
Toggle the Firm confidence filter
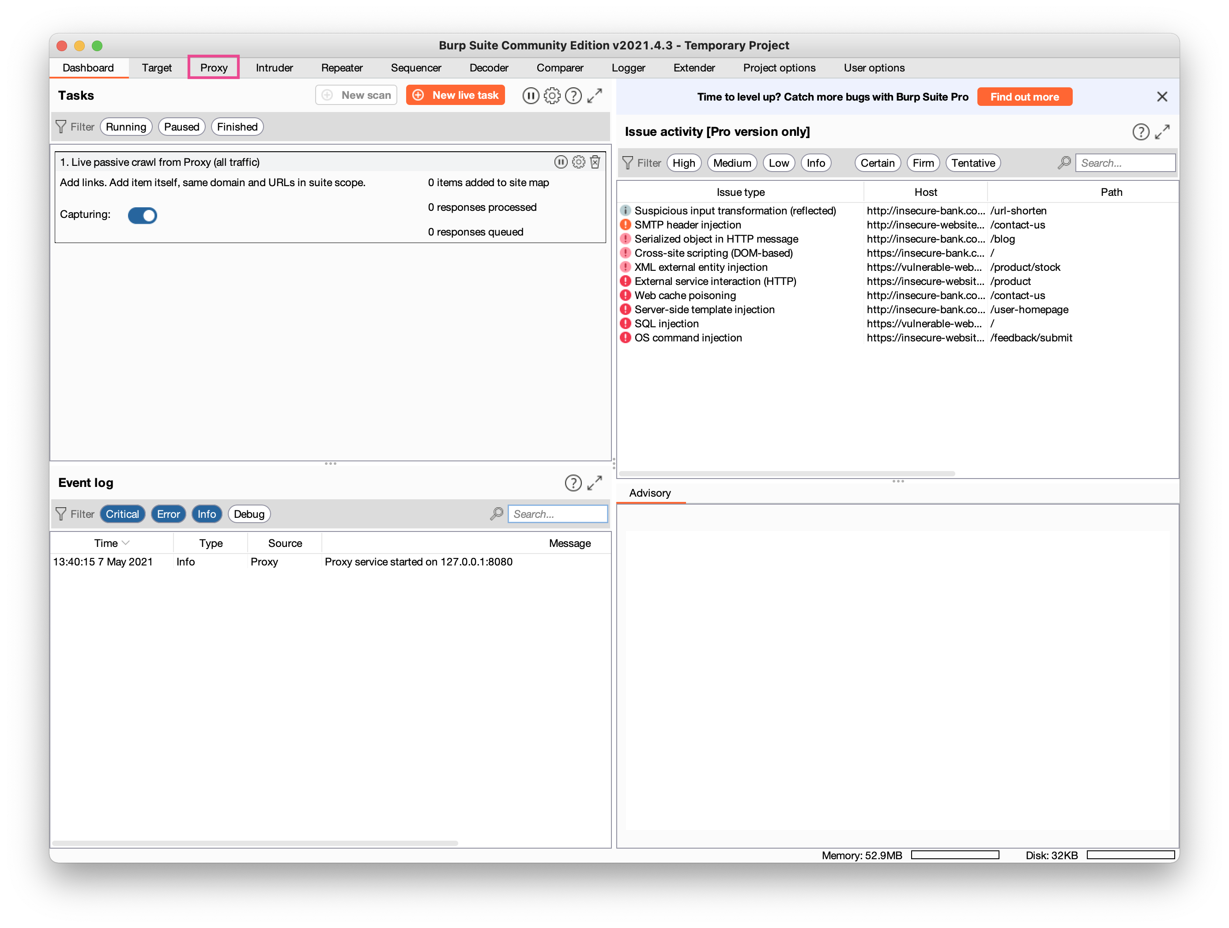point(924,163)
